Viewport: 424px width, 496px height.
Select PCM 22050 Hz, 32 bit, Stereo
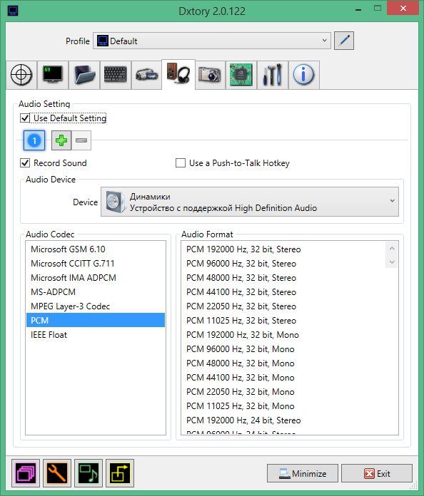(283, 306)
